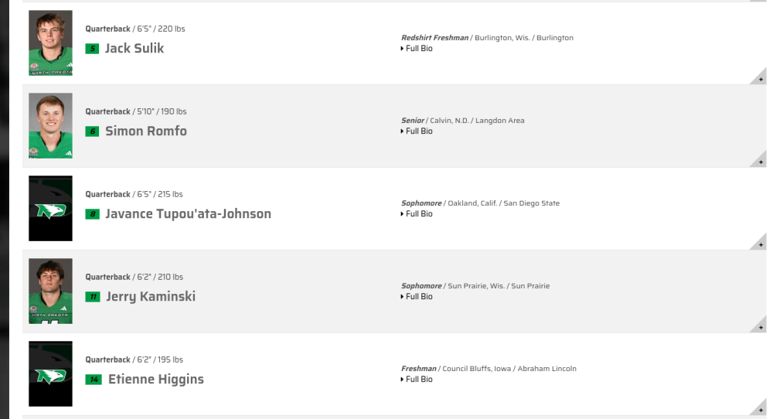Open Full Bio for Jerry Kaminski
773x419 pixels.
417,297
